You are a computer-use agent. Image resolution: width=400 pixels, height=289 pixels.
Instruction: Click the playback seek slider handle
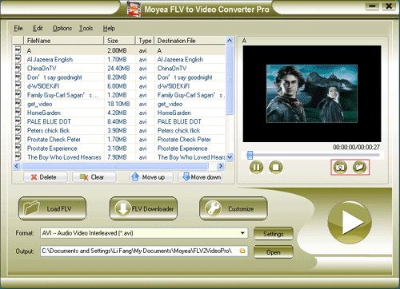click(250, 155)
